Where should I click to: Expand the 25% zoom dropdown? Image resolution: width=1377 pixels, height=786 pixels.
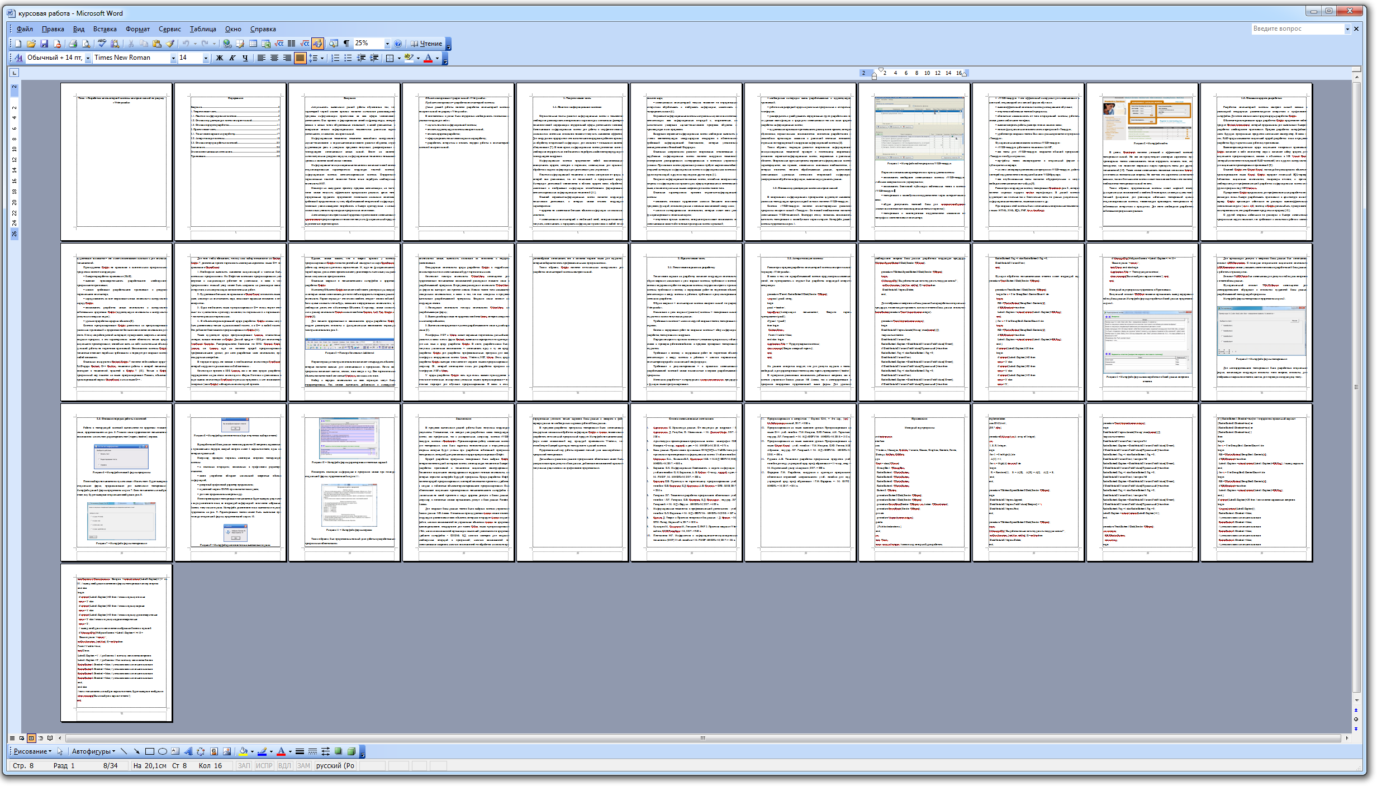click(387, 44)
